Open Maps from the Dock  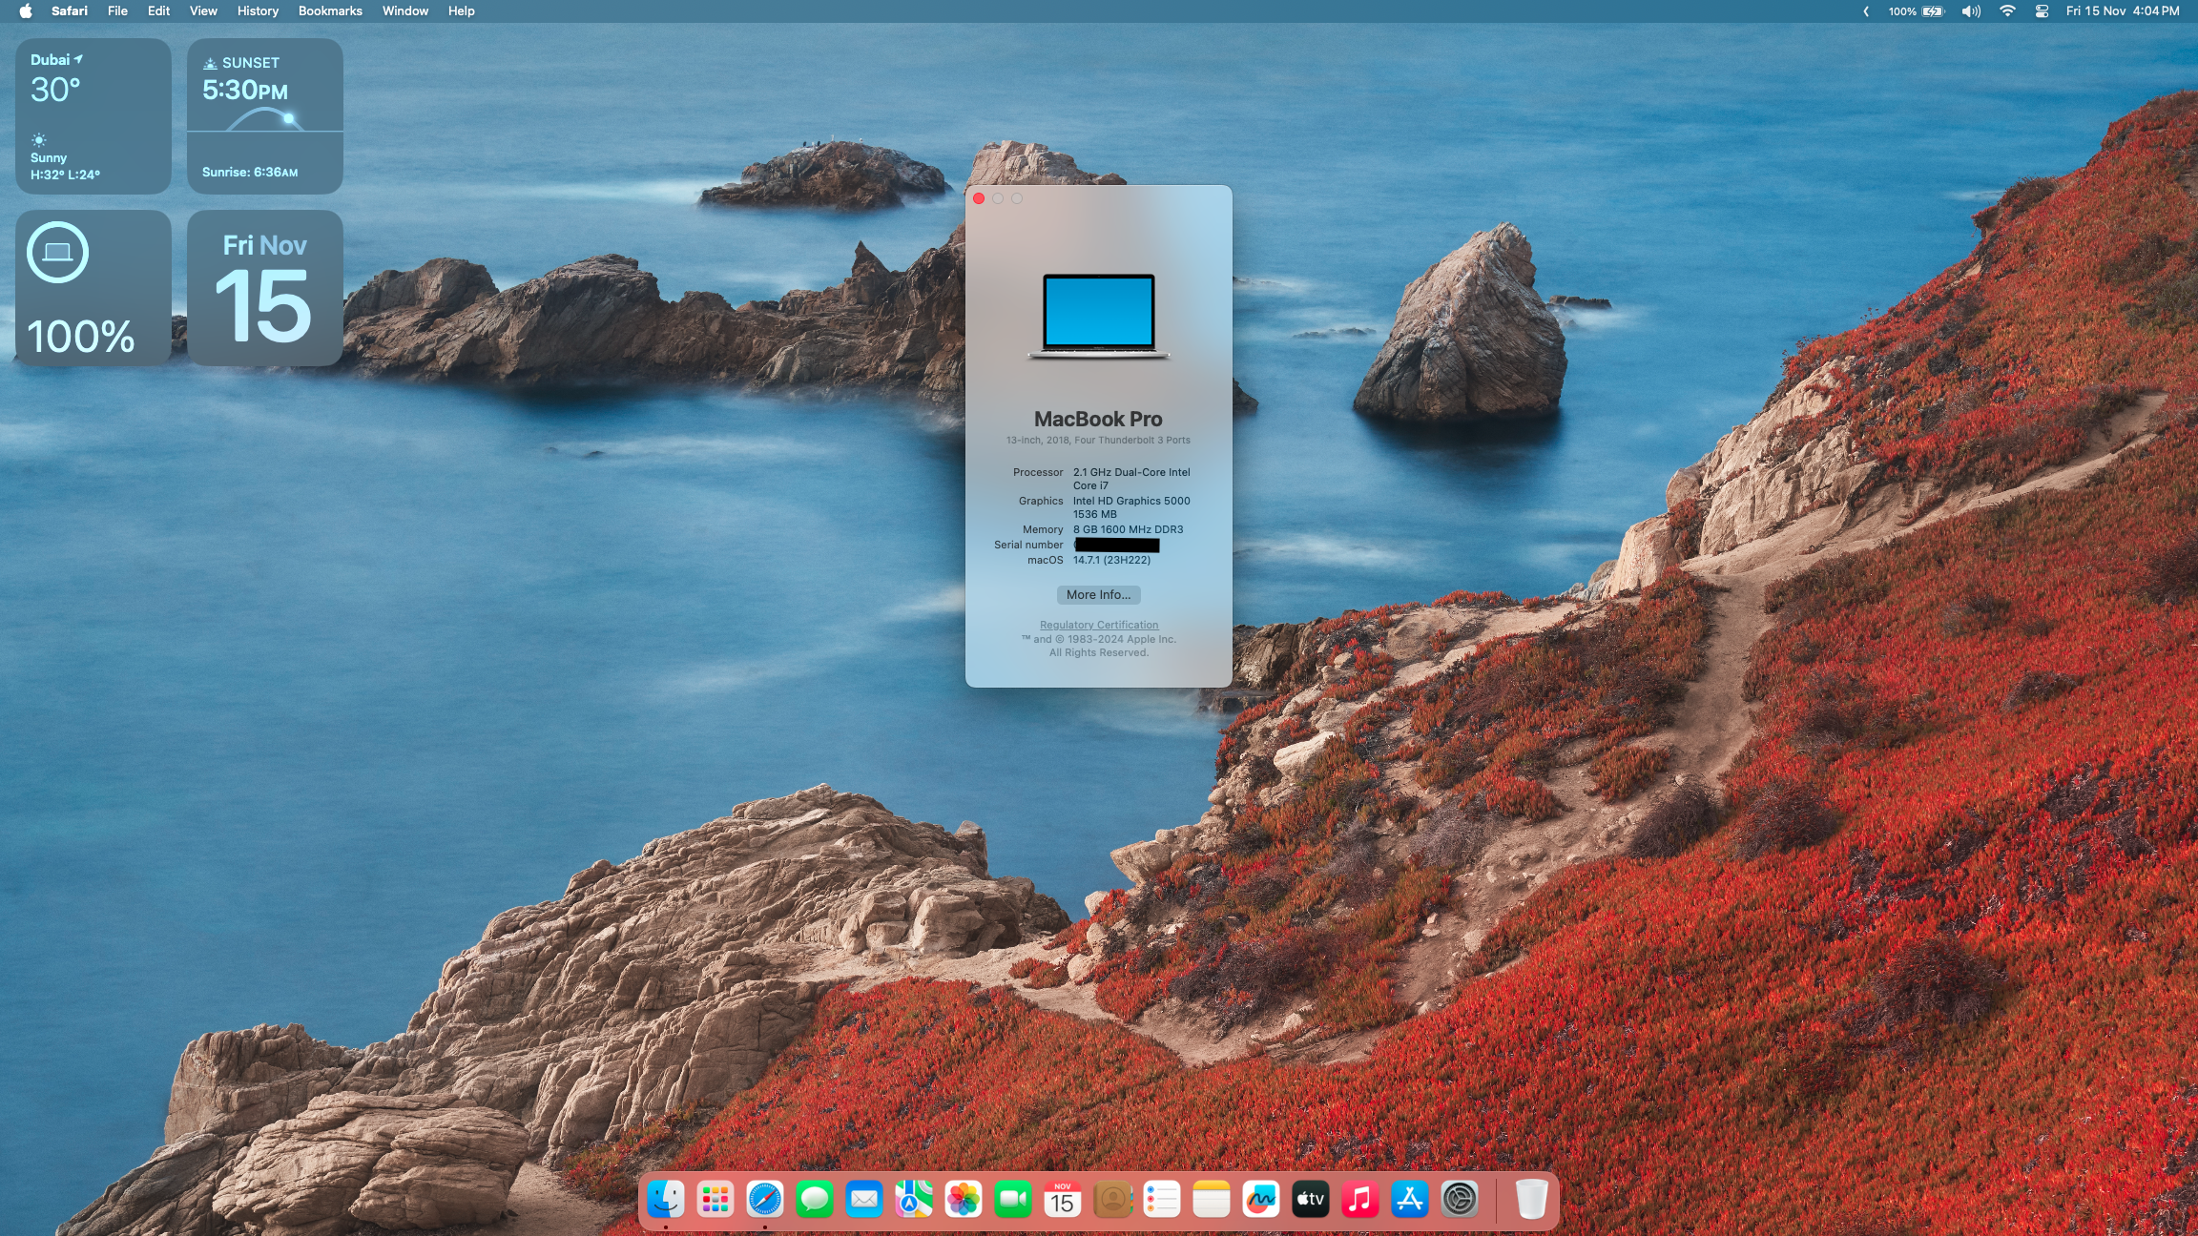coord(914,1199)
